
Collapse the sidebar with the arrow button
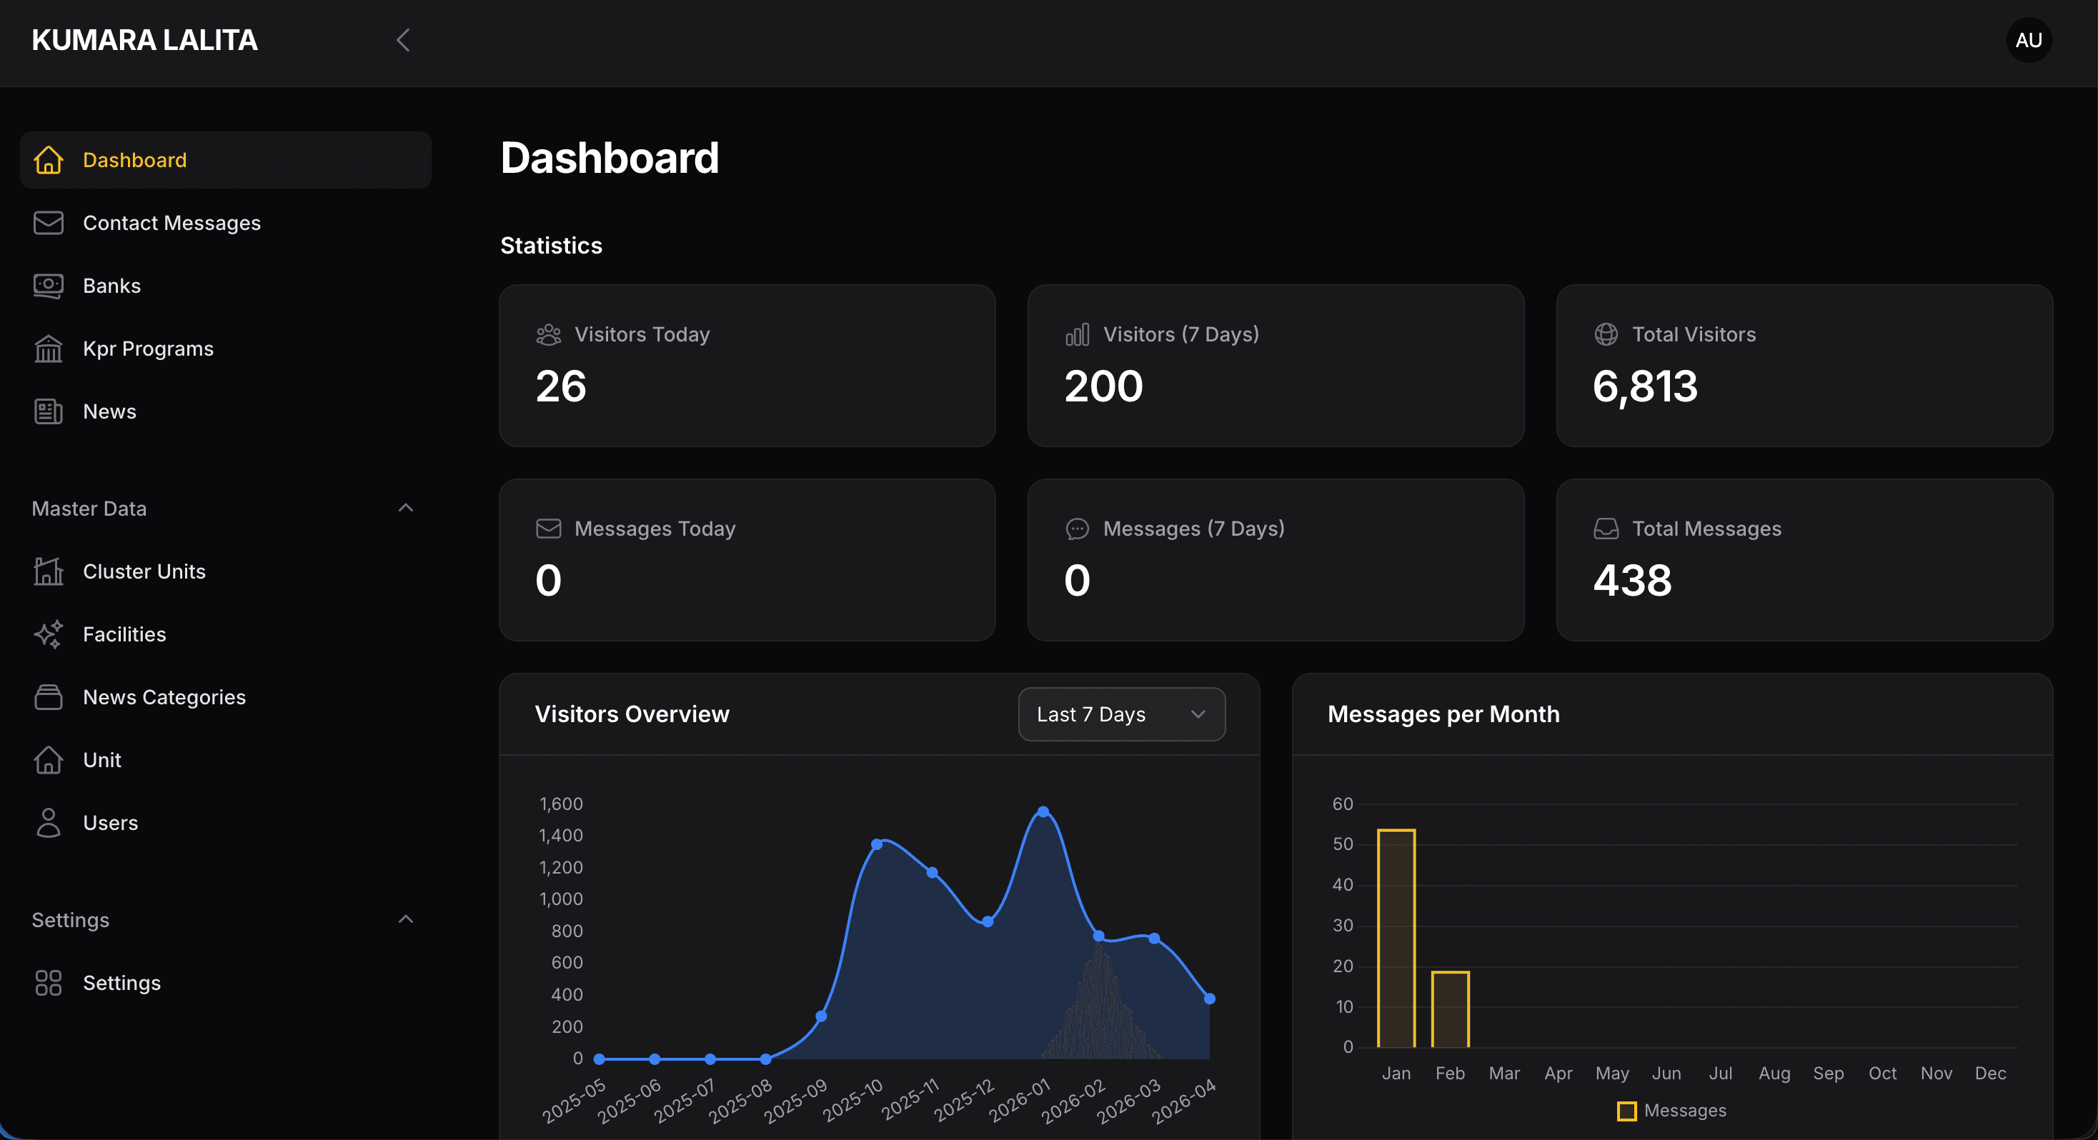click(403, 40)
